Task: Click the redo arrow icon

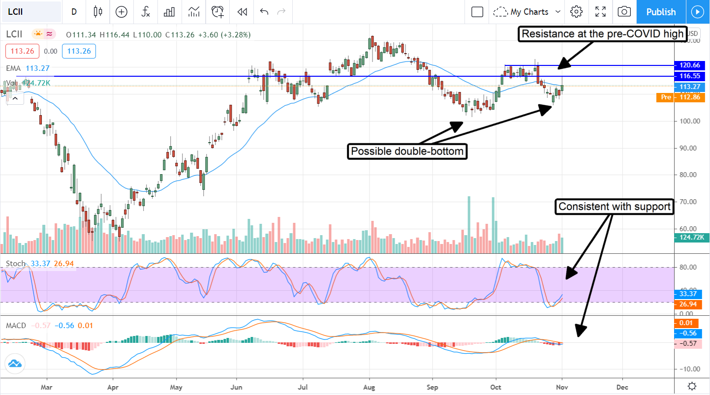Action: 281,12
